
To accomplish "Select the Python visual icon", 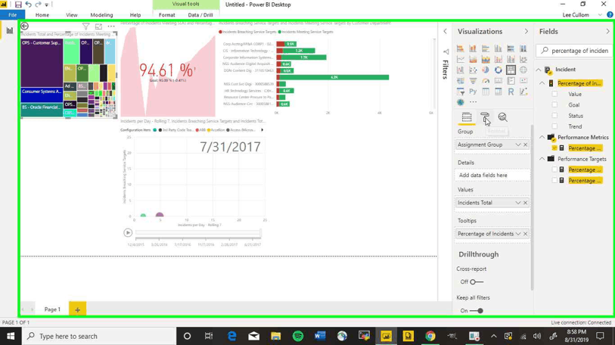I will tap(473, 92).
